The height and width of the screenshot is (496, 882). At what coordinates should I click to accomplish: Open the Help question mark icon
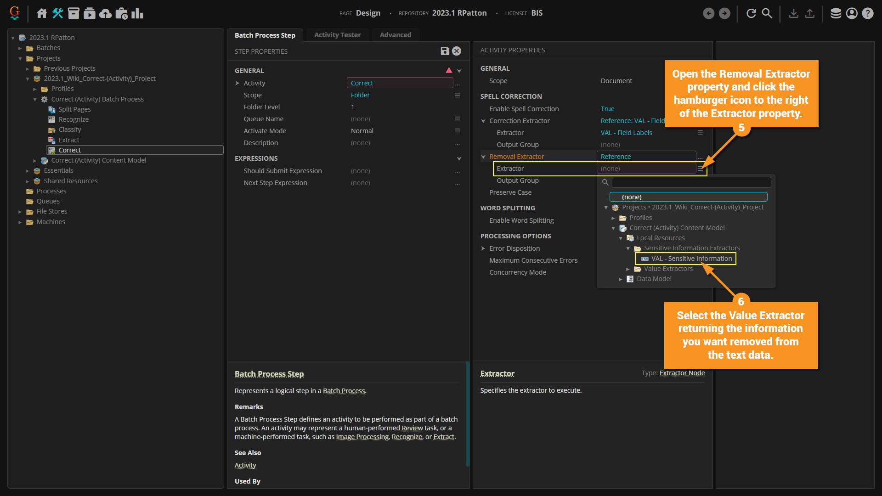(x=867, y=13)
